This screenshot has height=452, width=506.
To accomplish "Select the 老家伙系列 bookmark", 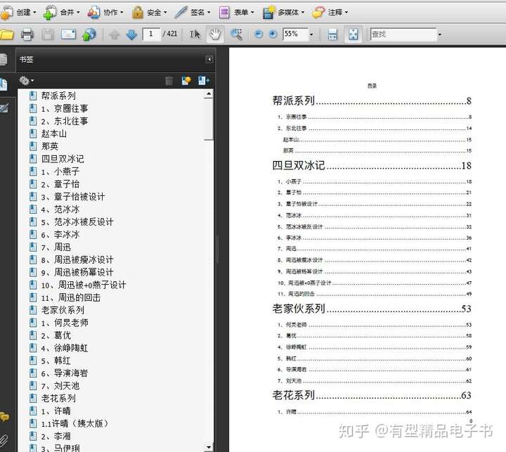I will coord(63,310).
